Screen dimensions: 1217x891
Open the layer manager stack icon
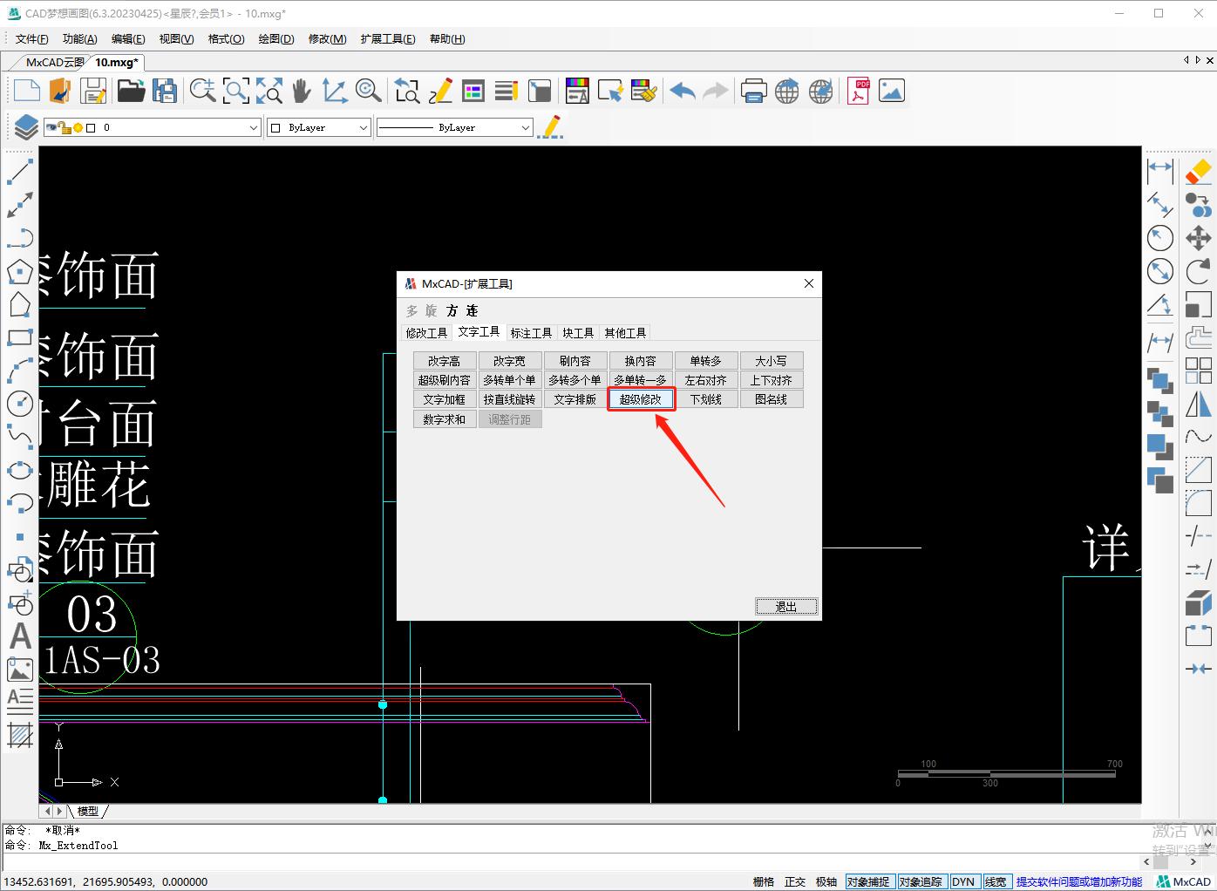coord(25,127)
